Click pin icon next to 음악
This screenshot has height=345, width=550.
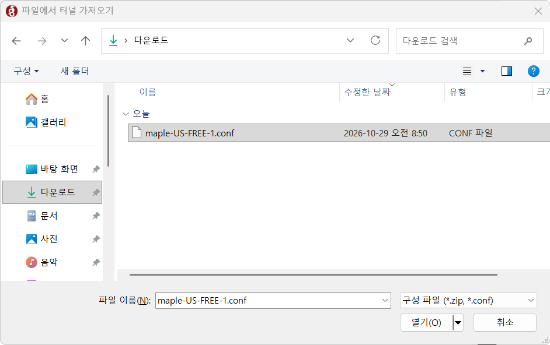pos(96,262)
